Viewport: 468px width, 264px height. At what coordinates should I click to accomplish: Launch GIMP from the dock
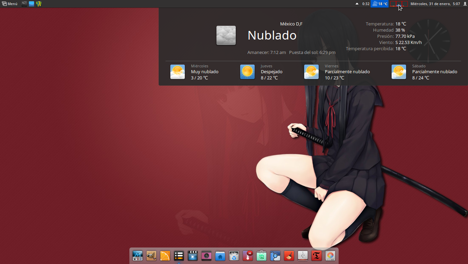coord(151,256)
